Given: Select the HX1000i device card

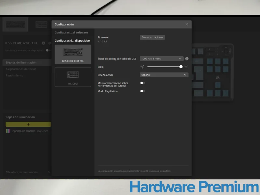Looking at the screenshot, I should coord(73,77).
